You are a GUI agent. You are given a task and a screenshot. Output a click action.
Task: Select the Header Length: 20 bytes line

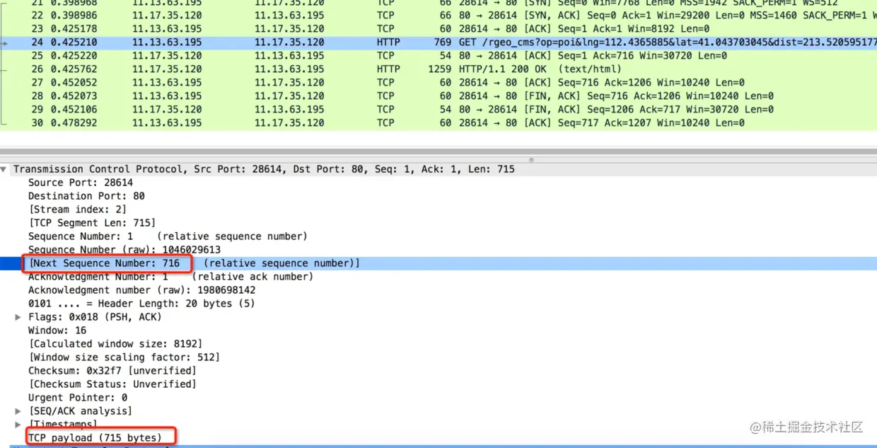coord(141,304)
